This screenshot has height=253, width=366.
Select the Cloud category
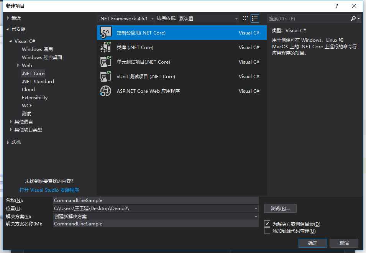[28, 89]
